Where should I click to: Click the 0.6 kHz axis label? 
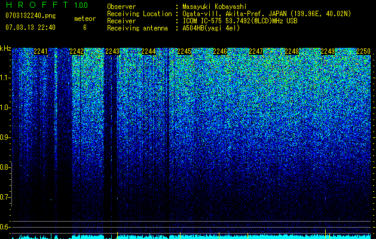5,227
